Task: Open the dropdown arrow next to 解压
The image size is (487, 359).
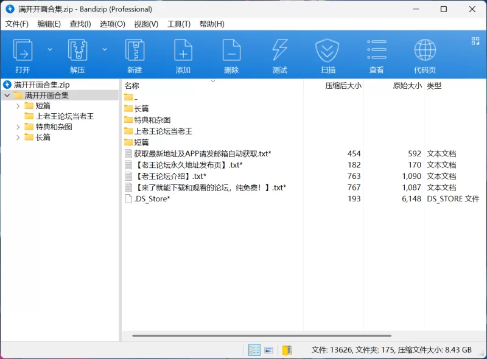Action: [105, 49]
